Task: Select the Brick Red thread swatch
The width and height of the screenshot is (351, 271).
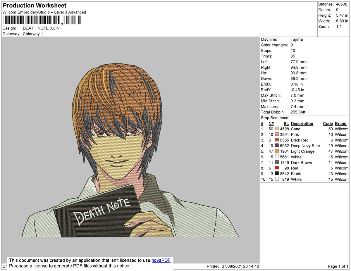Action: pos(277,140)
